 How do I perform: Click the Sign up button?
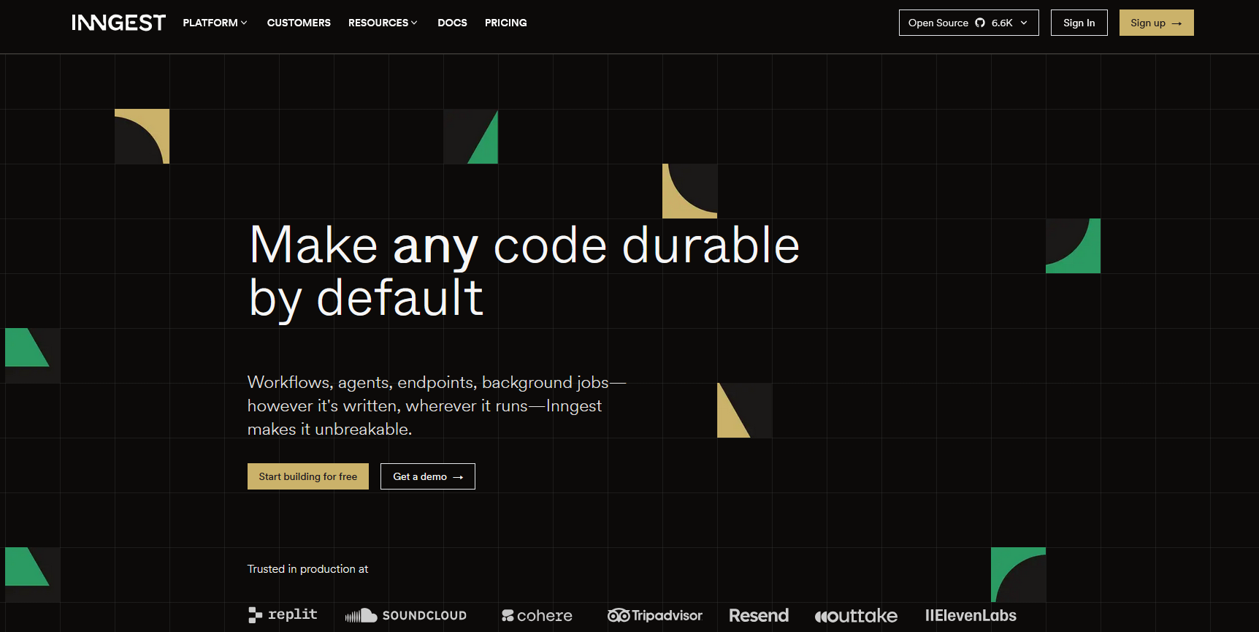[x=1156, y=23]
